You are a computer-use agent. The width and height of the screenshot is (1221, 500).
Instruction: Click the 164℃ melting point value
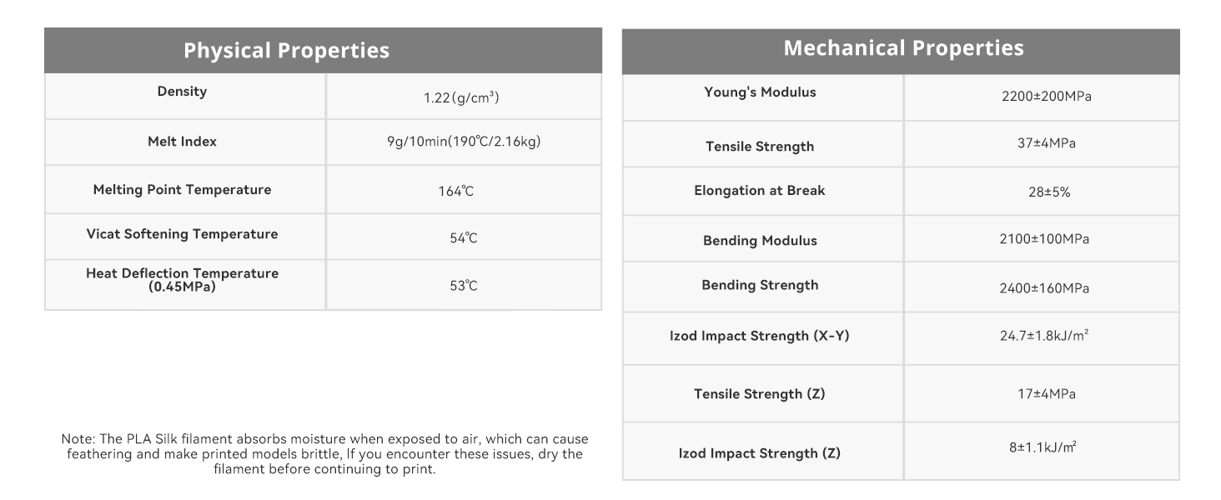coord(456,192)
